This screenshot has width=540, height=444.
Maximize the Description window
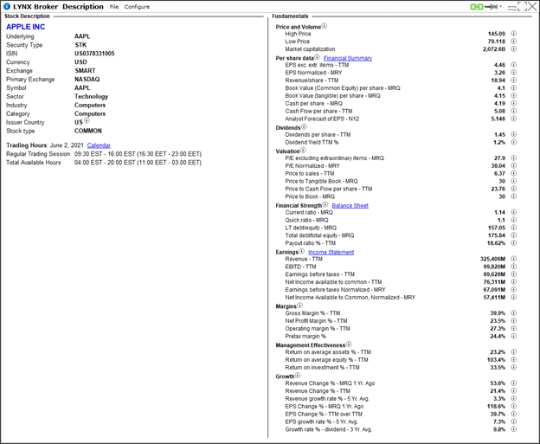[522, 7]
